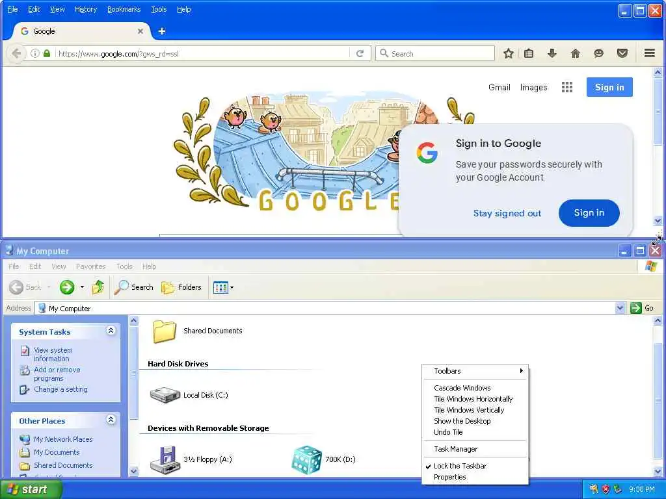
Task: Expand the Address bar dropdown
Action: [620, 308]
